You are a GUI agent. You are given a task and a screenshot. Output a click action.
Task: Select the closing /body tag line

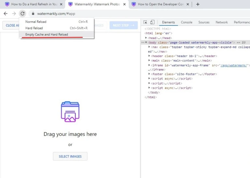tap(154, 93)
